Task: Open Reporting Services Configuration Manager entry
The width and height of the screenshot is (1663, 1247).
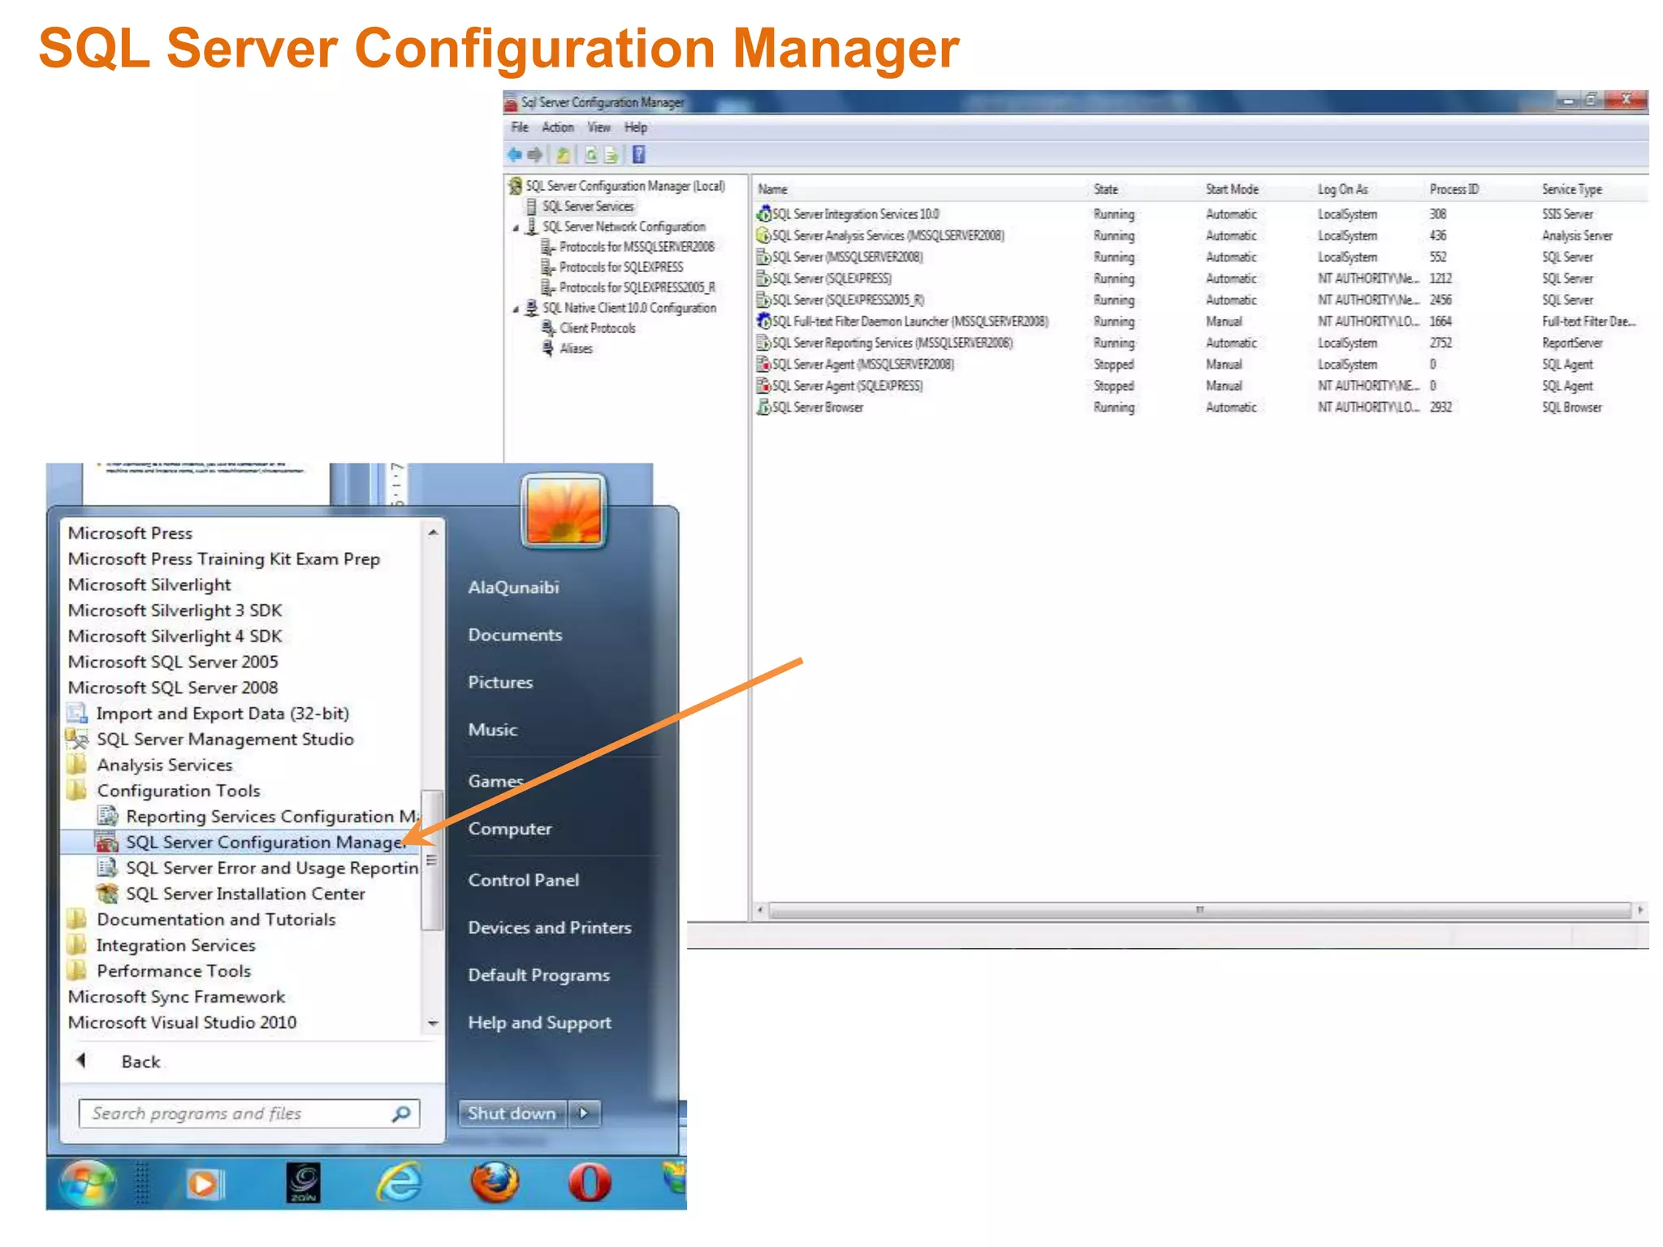Action: tap(258, 817)
